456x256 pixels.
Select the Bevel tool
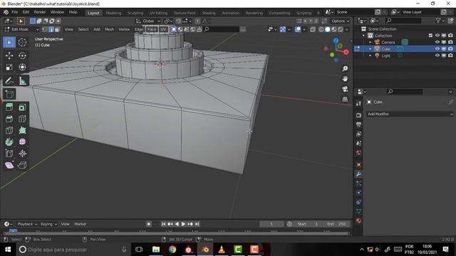9,119
